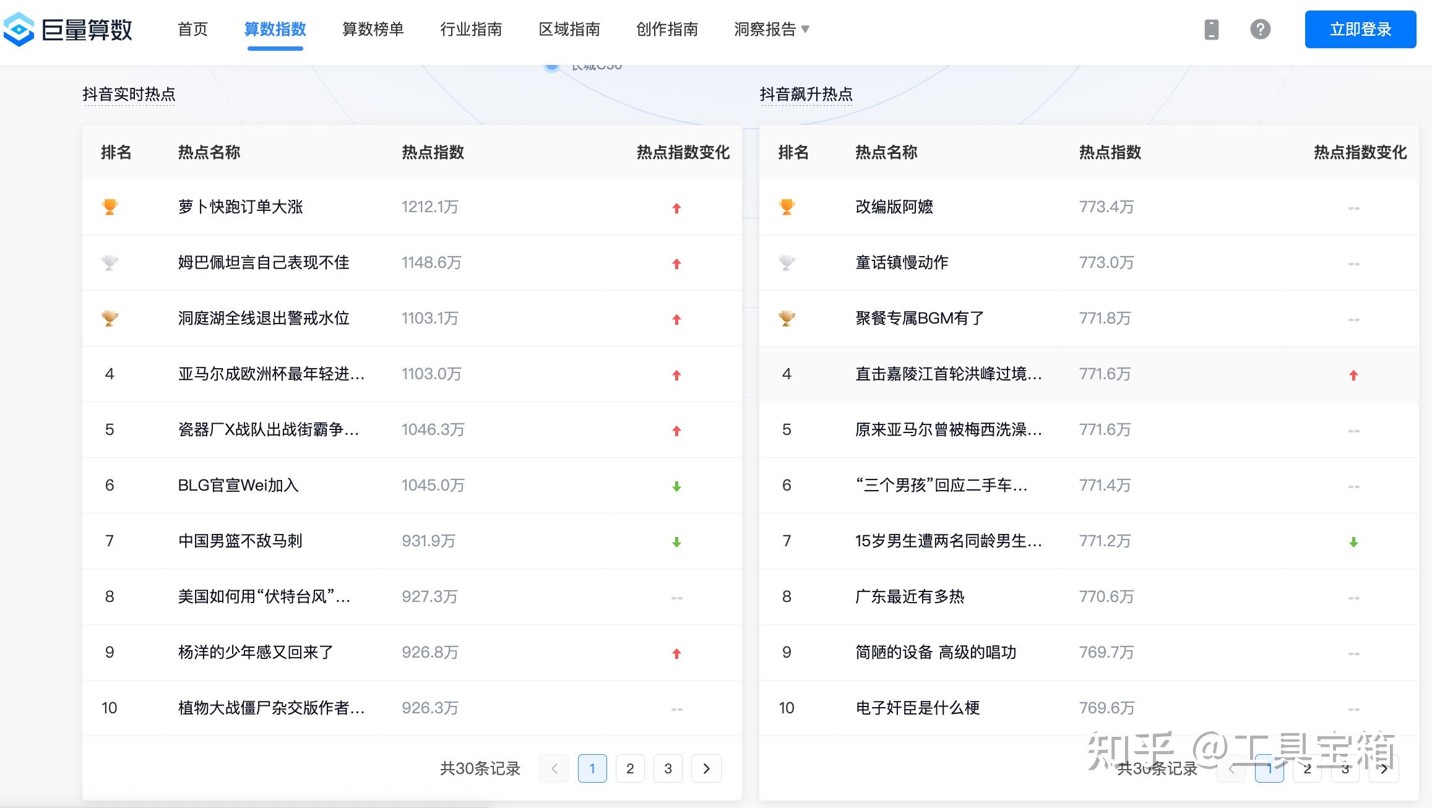Select page 3 in left table pagination
This screenshot has height=808, width=1432.
668,768
